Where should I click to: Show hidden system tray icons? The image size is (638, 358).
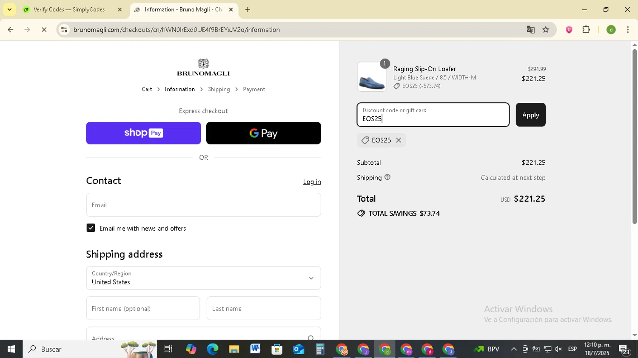tap(514, 349)
